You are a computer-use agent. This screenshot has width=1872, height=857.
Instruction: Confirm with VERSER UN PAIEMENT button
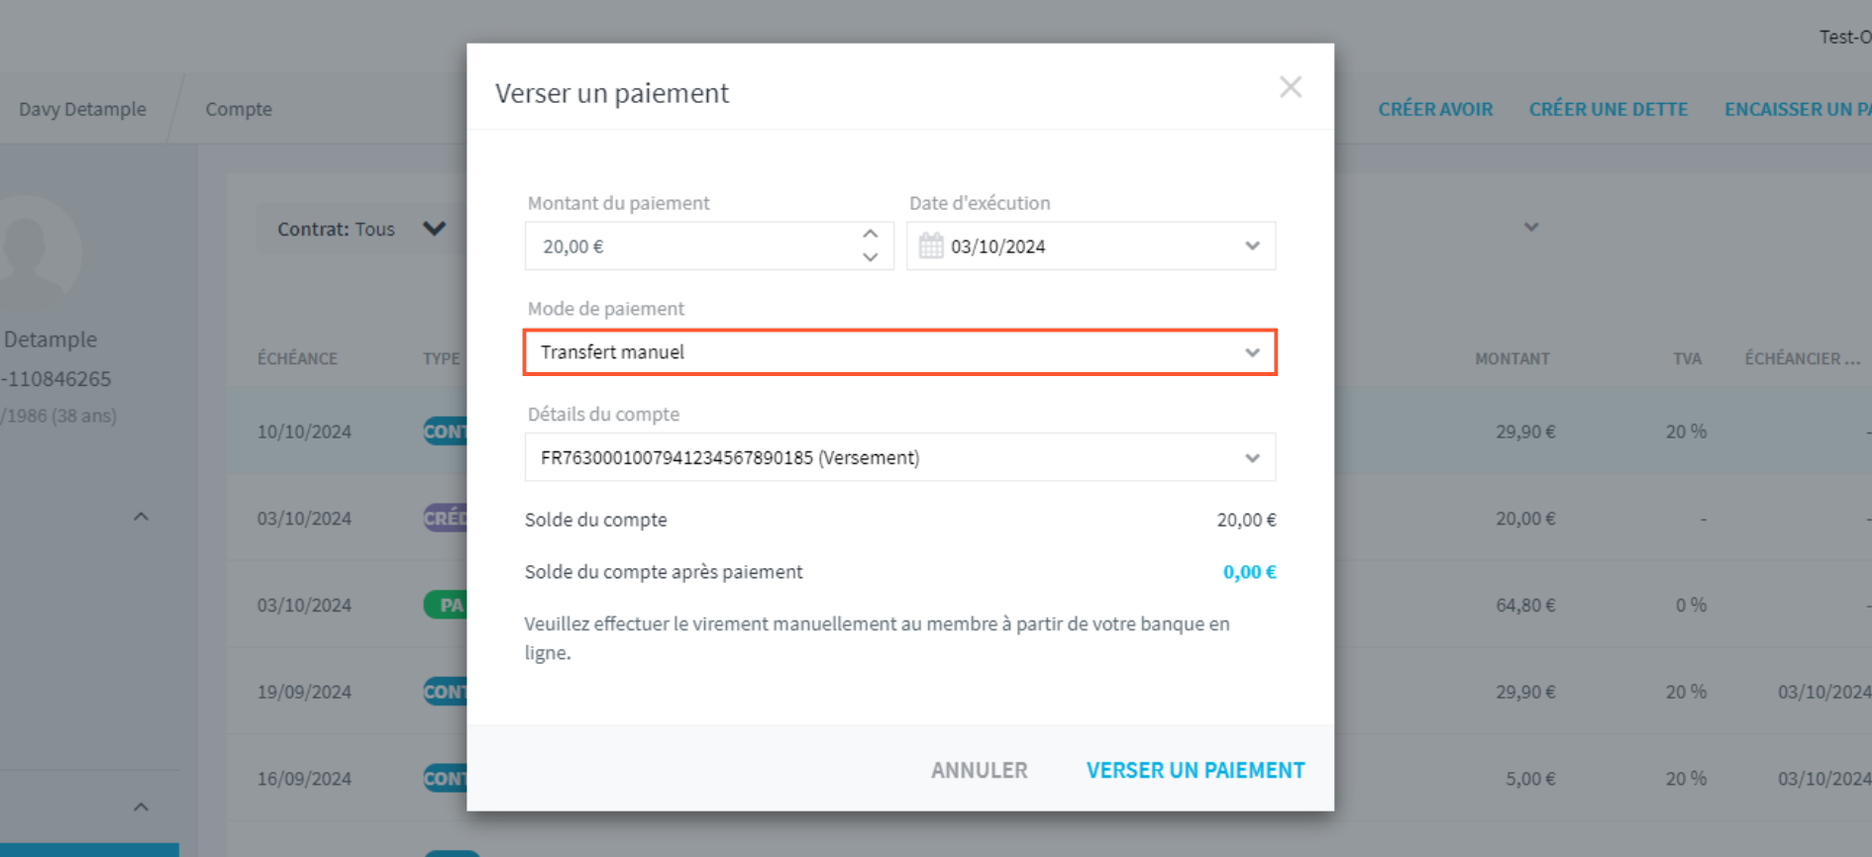tap(1196, 770)
